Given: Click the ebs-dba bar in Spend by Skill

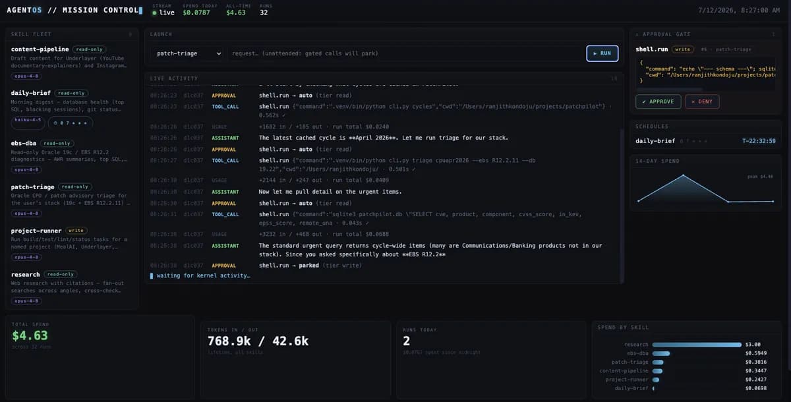Looking at the screenshot, I should (x=660, y=353).
